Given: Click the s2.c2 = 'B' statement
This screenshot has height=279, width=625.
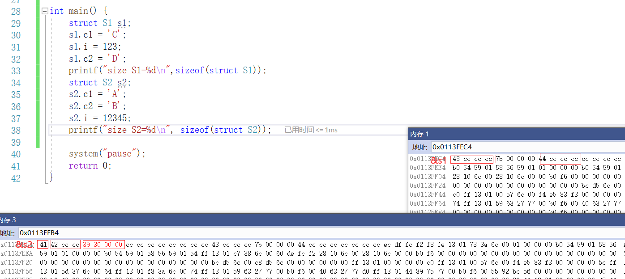Looking at the screenshot, I should pos(98,106).
